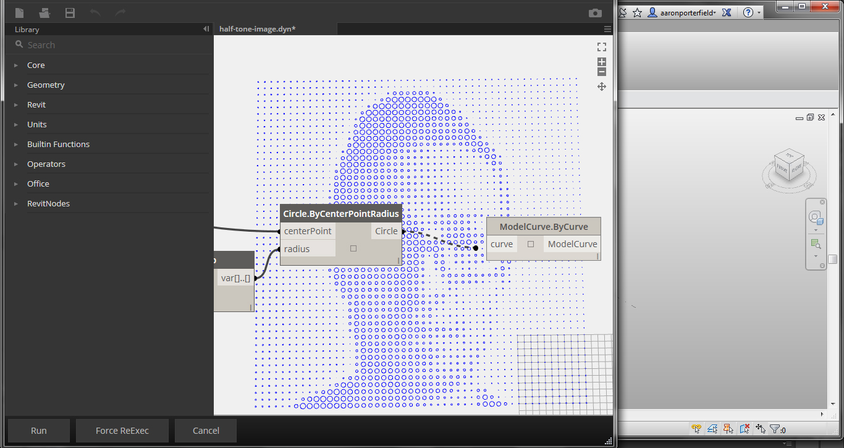The height and width of the screenshot is (448, 844).
Task: Click the Revit view scroll up arrow
Action: point(832,116)
